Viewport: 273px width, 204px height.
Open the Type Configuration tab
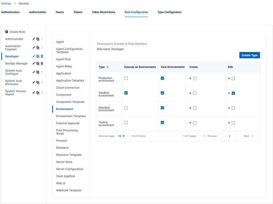coord(169,12)
